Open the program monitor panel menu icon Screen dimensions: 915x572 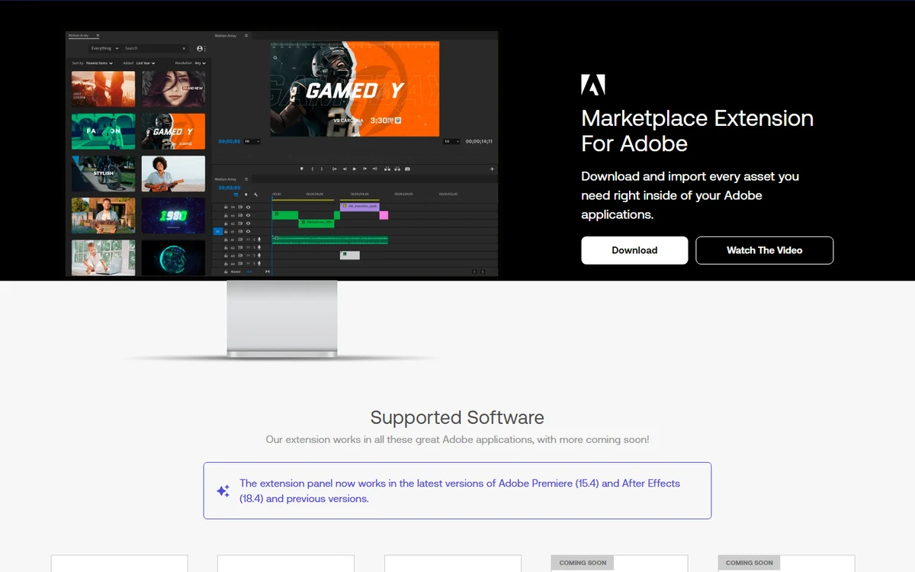(246, 36)
